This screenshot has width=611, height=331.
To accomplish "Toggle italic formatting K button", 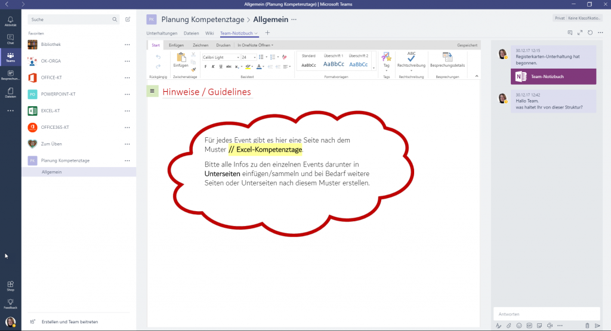I will (213, 67).
